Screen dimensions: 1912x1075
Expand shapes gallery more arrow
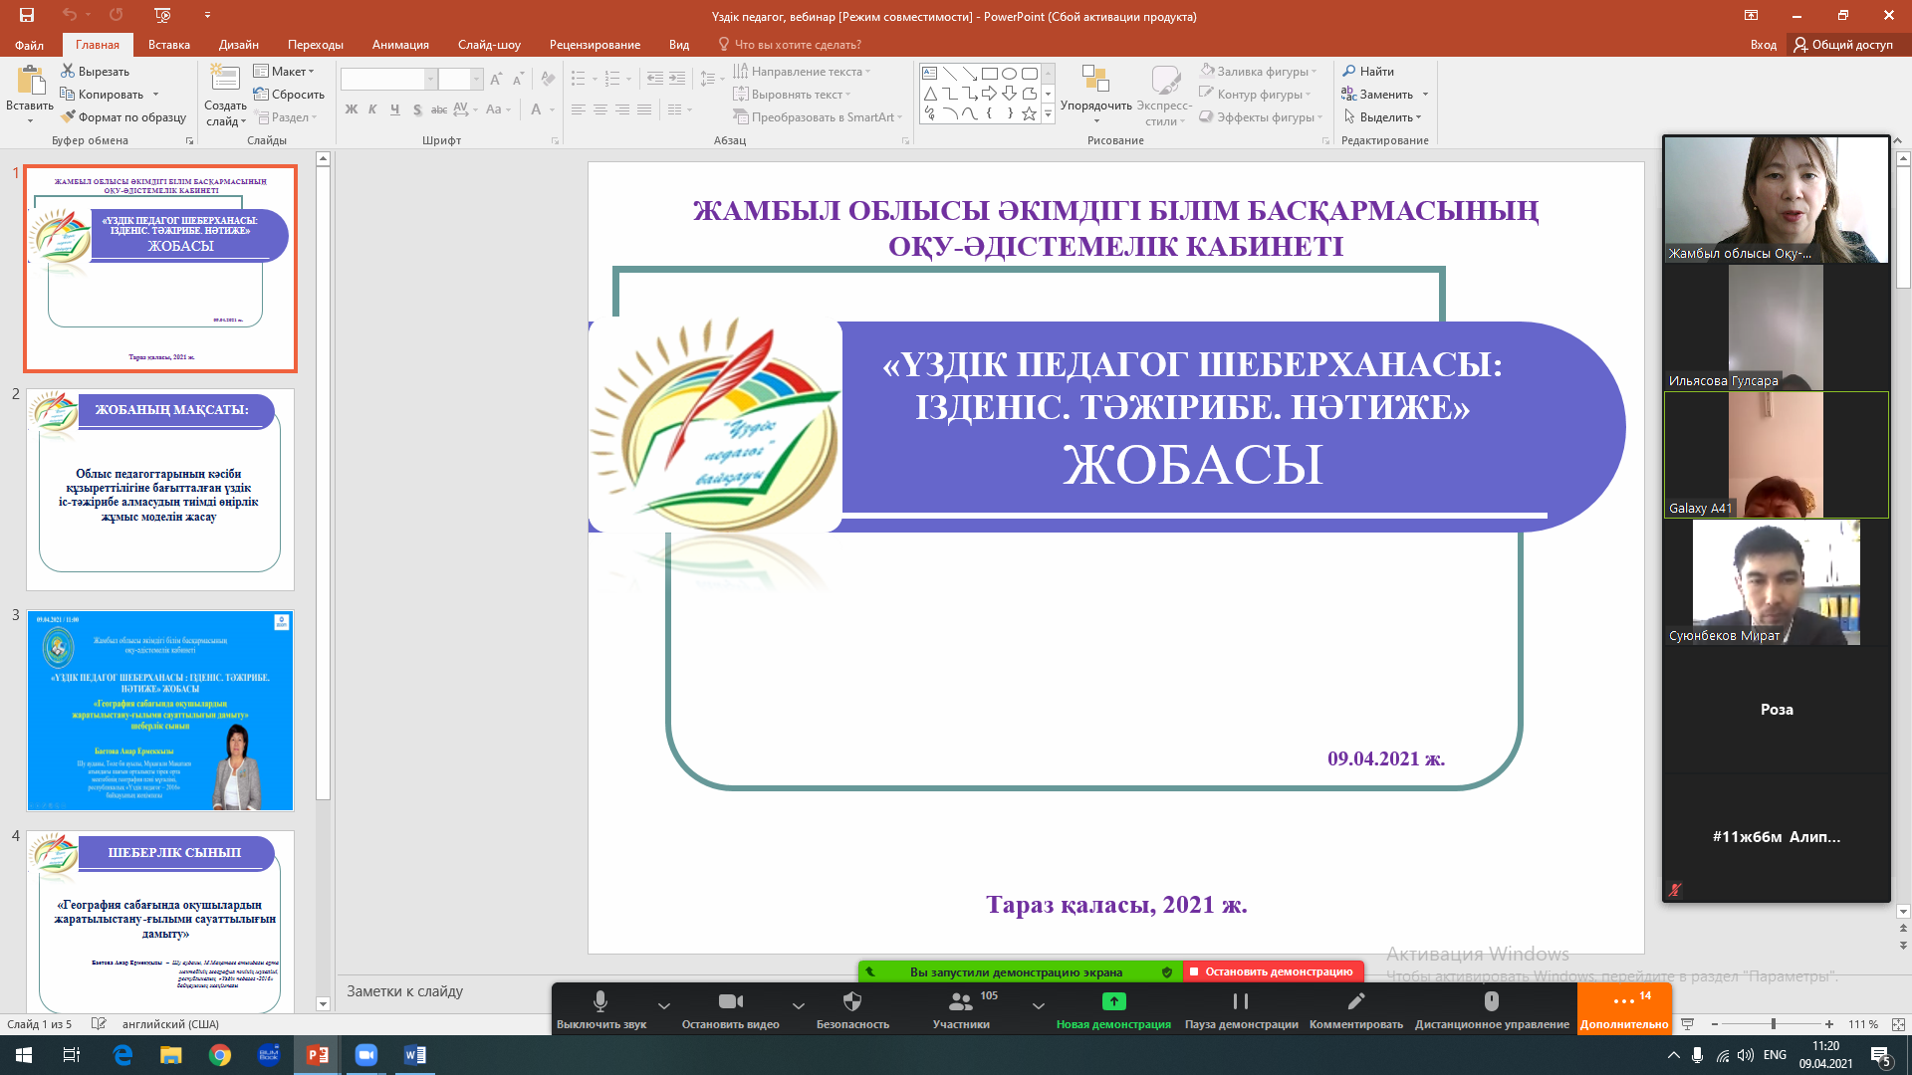pyautogui.click(x=1048, y=114)
